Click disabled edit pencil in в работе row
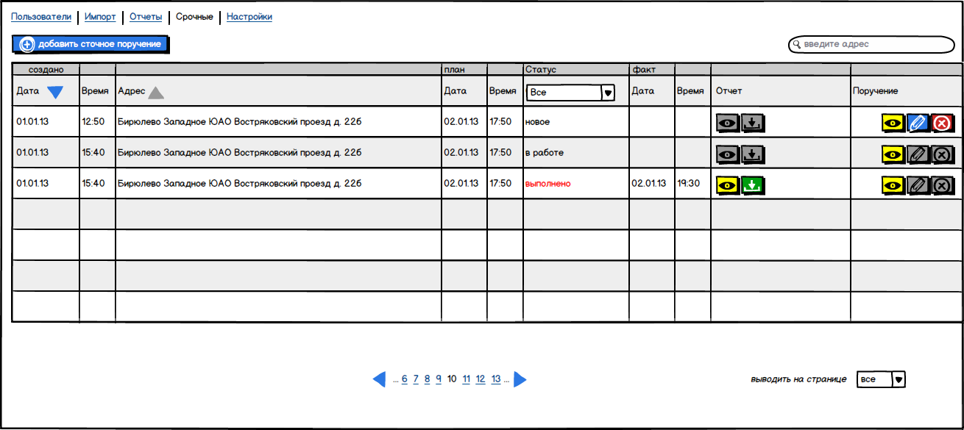Screen dimensions: 964x430 click(917, 154)
